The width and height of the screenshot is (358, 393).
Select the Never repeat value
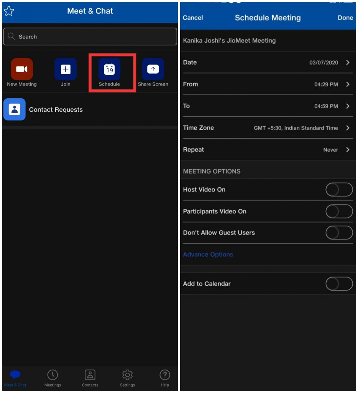click(x=330, y=150)
